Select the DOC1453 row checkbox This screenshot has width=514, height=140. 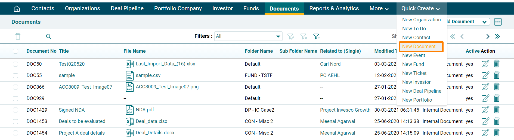coord(16,121)
